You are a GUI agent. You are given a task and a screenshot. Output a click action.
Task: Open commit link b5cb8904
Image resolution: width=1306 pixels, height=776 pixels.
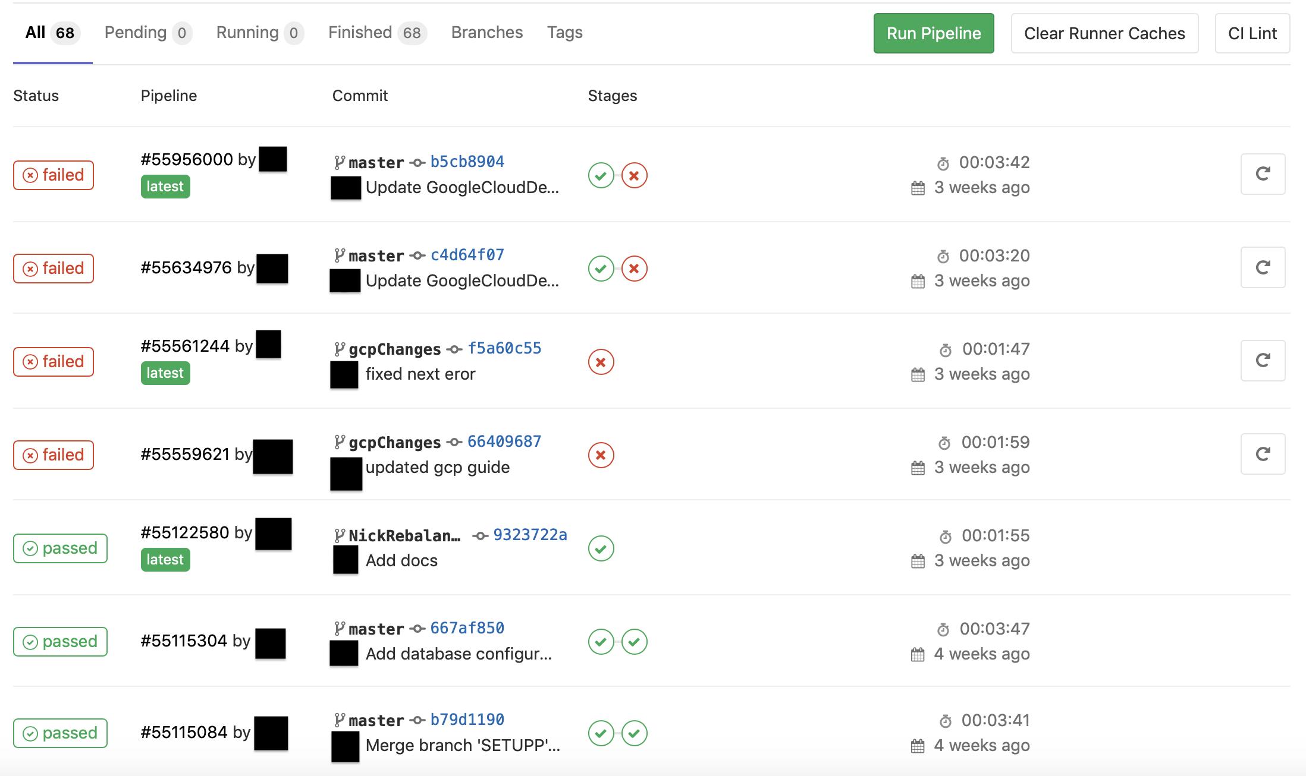click(x=467, y=162)
